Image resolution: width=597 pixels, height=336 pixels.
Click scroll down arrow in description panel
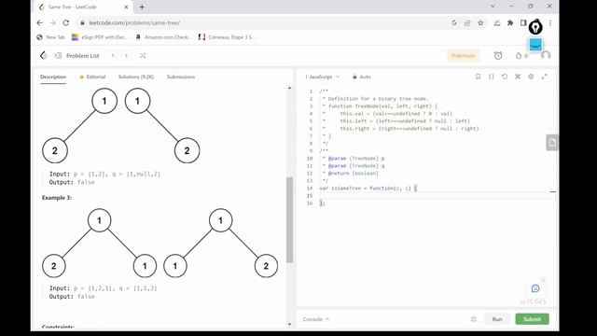coord(290,324)
